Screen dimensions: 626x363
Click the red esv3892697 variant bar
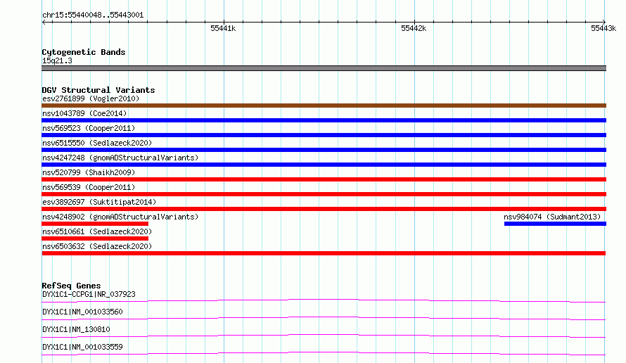pos(324,209)
